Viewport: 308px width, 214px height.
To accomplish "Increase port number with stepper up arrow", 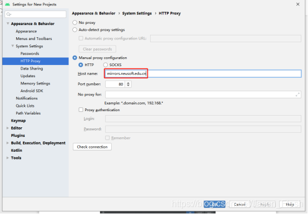I will pos(128,83).
